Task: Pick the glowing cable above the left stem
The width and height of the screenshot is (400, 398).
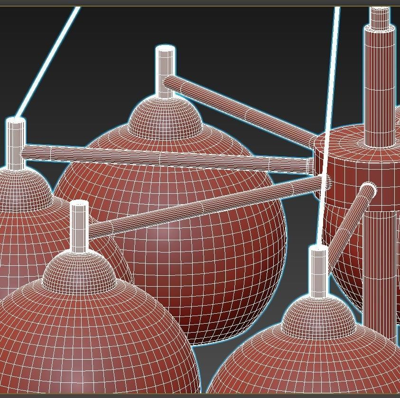Action: coord(47,63)
